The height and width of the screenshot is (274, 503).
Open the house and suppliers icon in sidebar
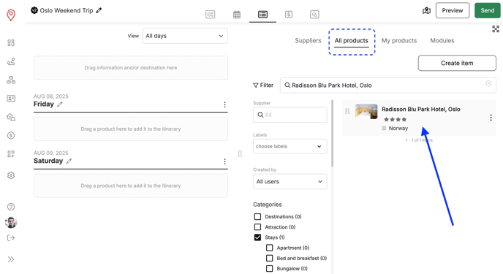[11, 117]
